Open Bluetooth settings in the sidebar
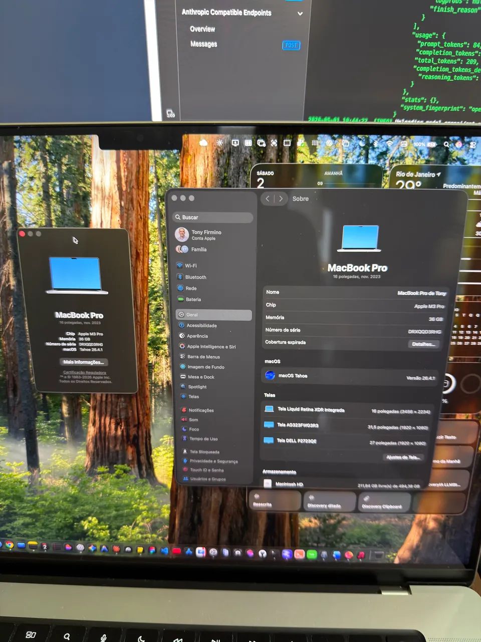The width and height of the screenshot is (481, 642). [x=213, y=277]
